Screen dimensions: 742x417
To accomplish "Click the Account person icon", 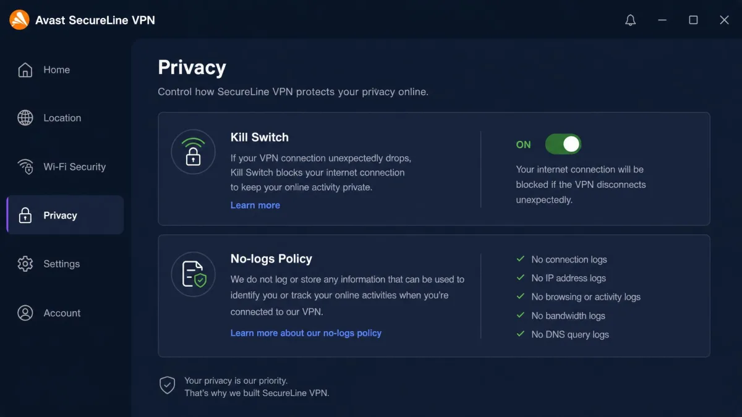I will point(25,313).
